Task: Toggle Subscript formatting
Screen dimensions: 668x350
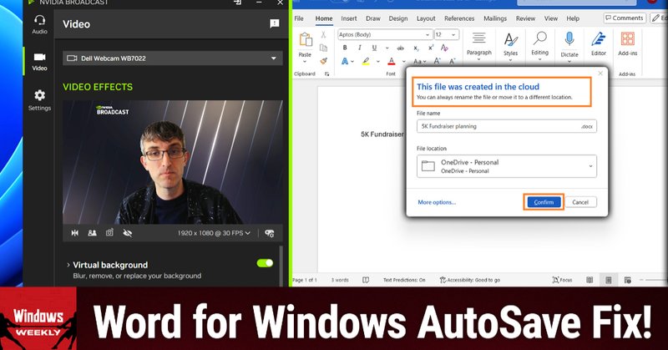Action: [416, 48]
